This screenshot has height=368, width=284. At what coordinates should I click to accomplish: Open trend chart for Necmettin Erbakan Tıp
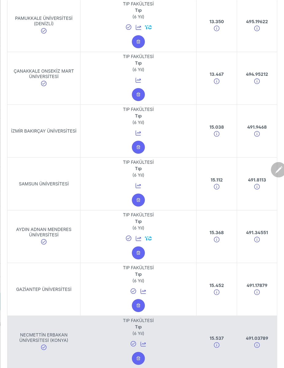point(143,344)
